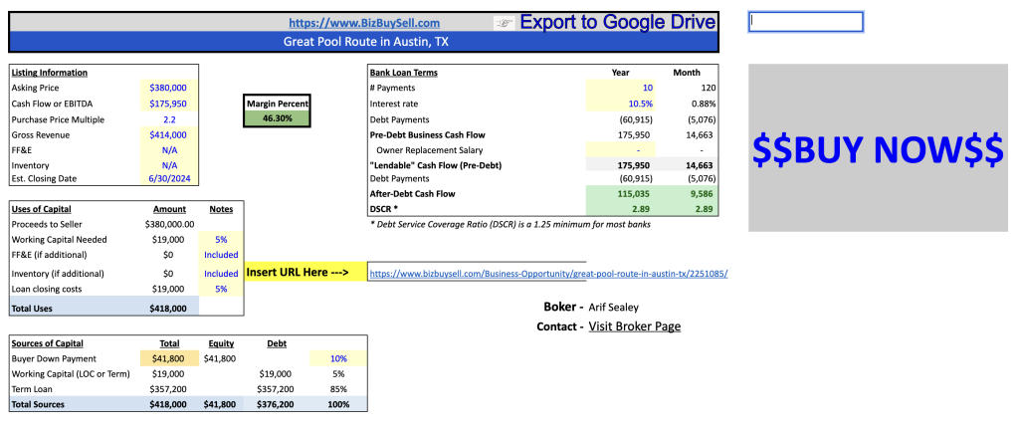Select the Working Capital Needed 5% note cell
This screenshot has height=430, width=1019.
(x=221, y=240)
